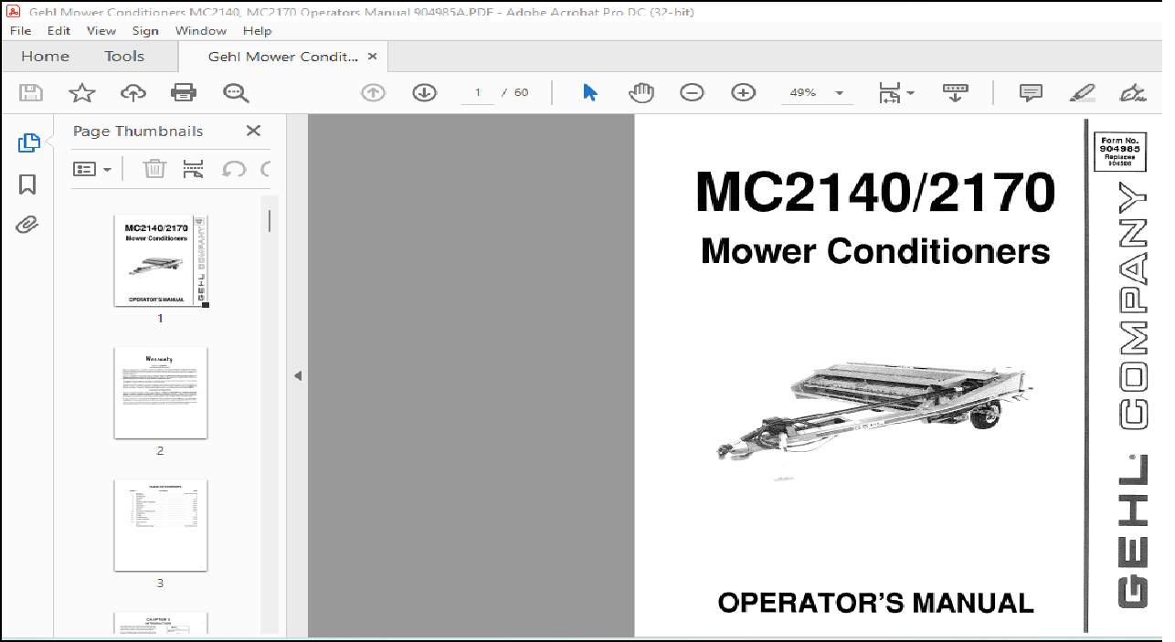Add a comment with speech bubble icon
Screen dimensions: 1175x642
1031,92
